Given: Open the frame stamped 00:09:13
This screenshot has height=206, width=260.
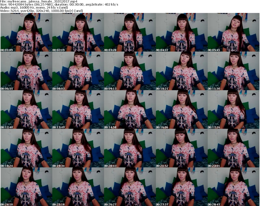Looking at the screenshot, I should [x=130, y=71].
